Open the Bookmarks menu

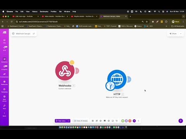pyautogui.click(x=44, y=12)
